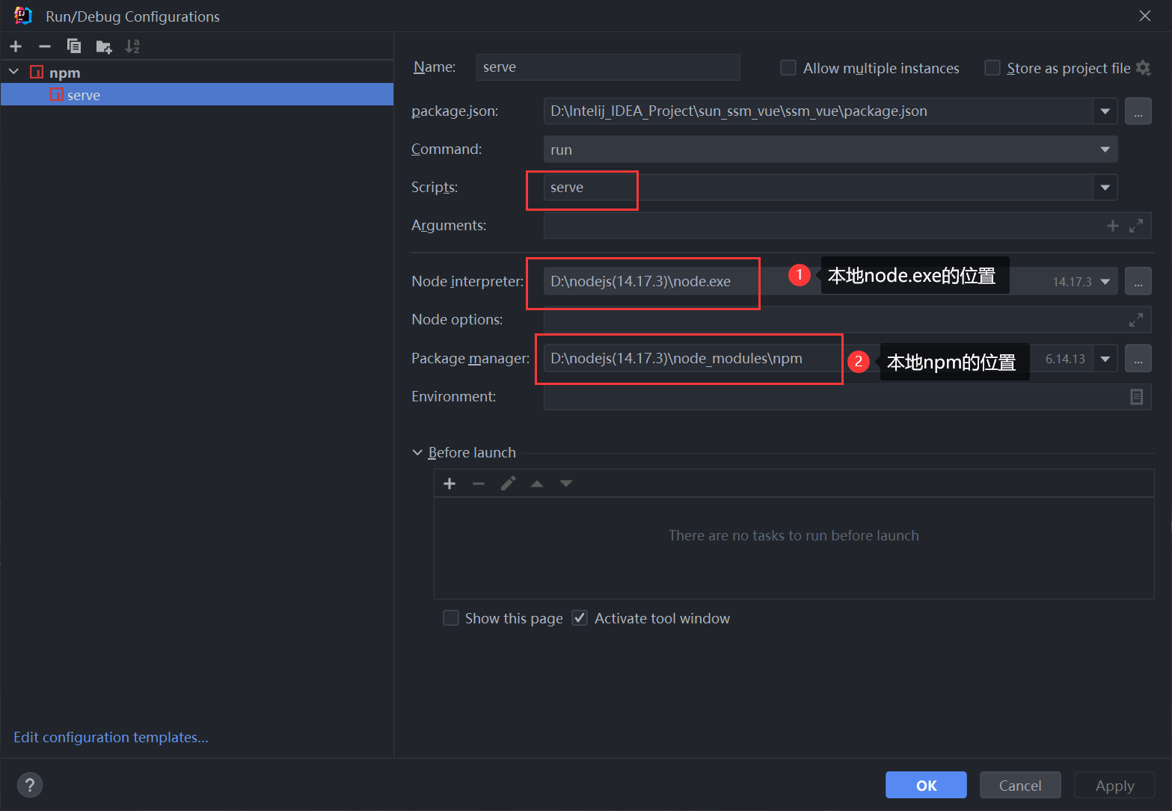1172x811 pixels.
Task: Browse for the Package manager
Action: (x=1138, y=359)
